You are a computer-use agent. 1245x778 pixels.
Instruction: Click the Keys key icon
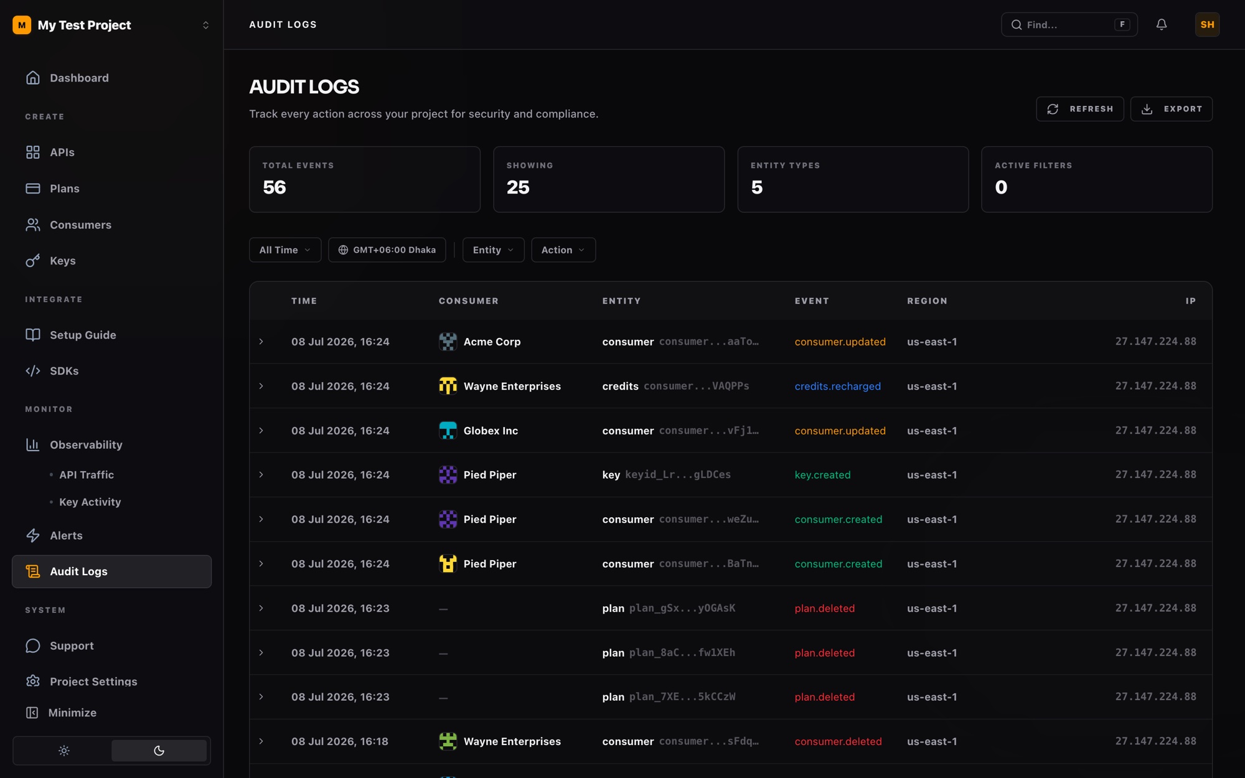tap(33, 261)
